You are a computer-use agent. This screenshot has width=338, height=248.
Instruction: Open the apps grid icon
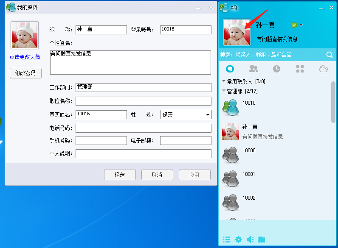pos(300,69)
